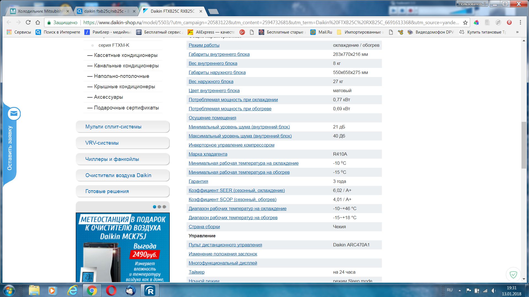The height and width of the screenshot is (297, 529).
Task: Open Готовые решения category
Action: (123, 191)
